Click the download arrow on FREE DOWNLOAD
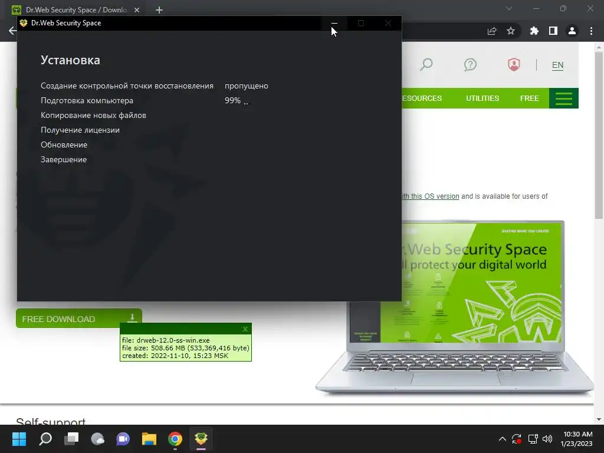This screenshot has width=604, height=453. (x=132, y=318)
